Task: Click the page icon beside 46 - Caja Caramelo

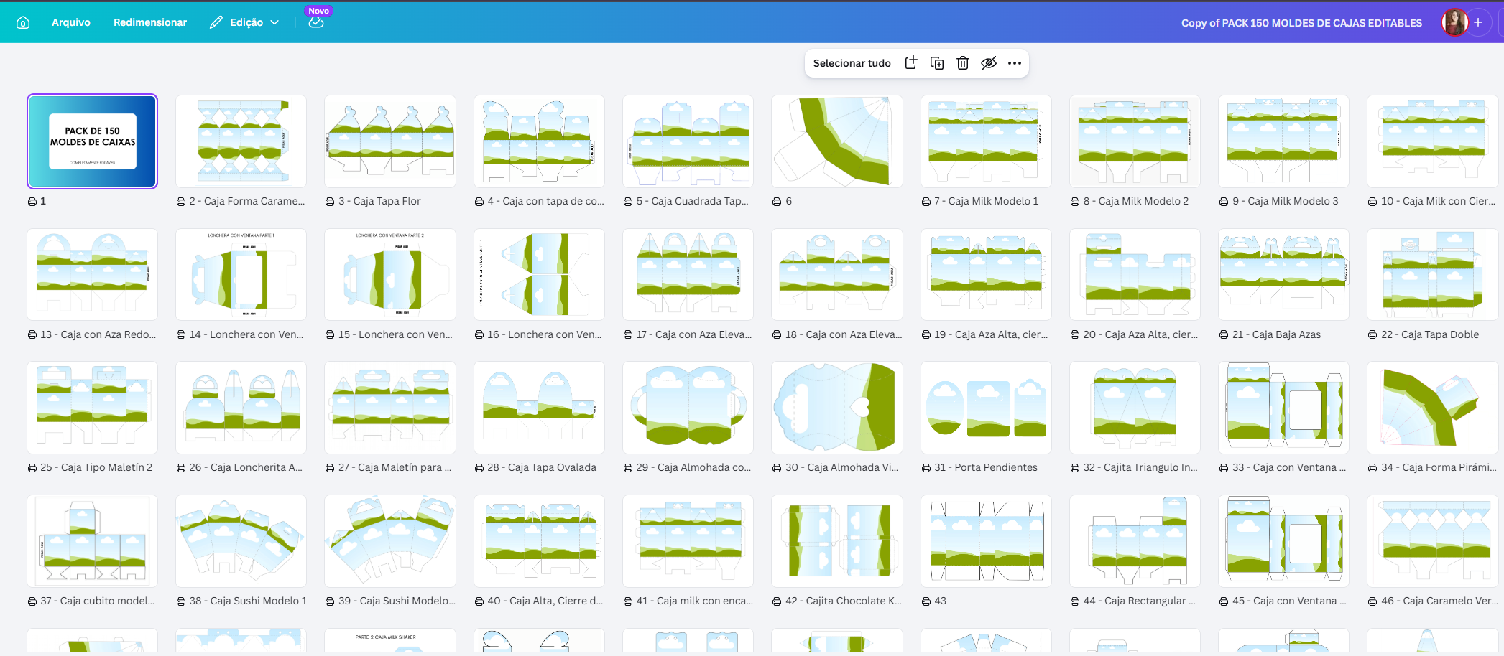Action: click(1372, 601)
